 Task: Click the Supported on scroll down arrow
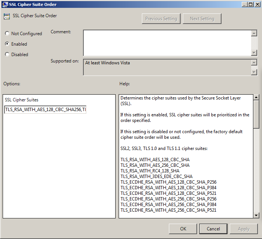tap(254, 72)
